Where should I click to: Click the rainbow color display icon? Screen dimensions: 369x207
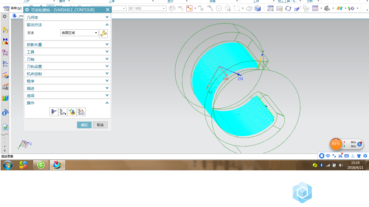339,8
